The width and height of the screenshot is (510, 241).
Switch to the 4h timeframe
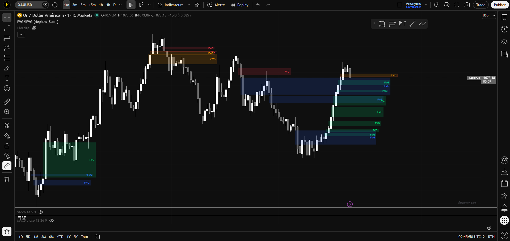(108, 5)
